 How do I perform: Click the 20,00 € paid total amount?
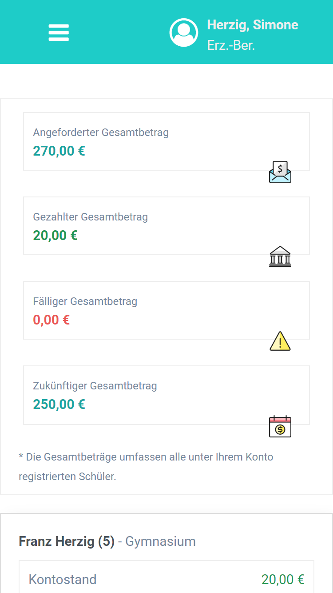[x=55, y=235]
